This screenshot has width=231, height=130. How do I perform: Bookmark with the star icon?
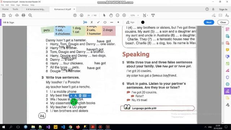pyautogui.click(x=10, y=15)
